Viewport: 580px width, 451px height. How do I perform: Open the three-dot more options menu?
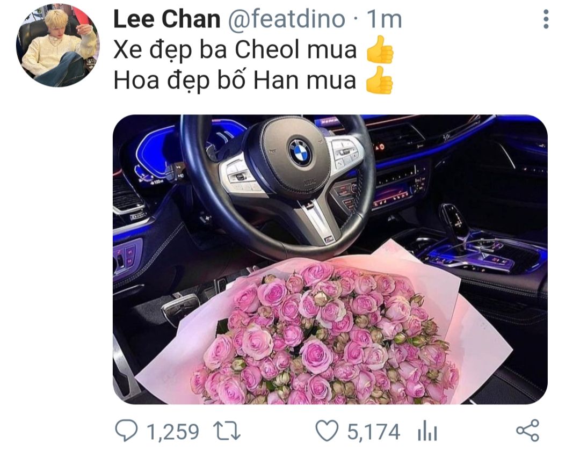(546, 19)
